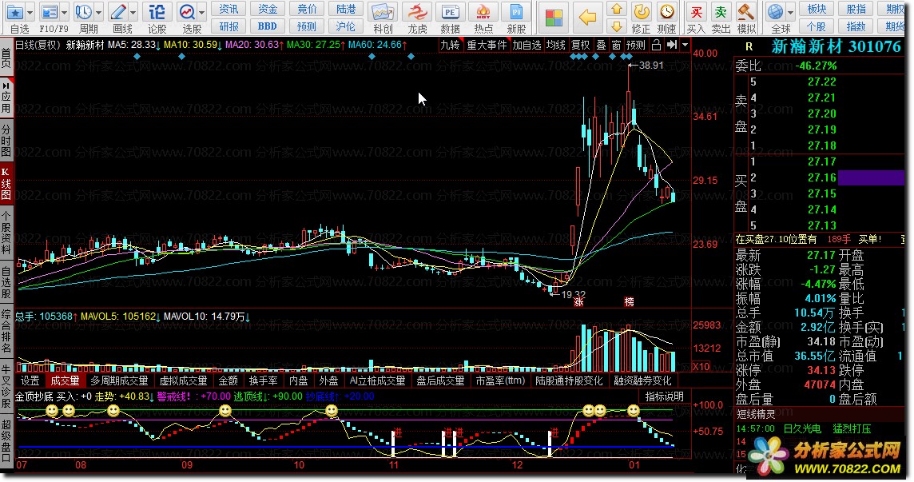Toggle the 窗 window option

pyautogui.click(x=616, y=45)
